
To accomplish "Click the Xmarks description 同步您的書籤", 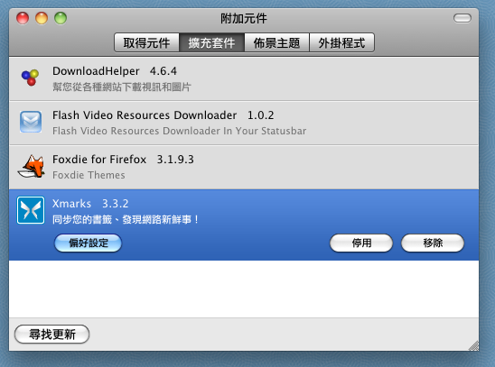I will tap(126, 219).
